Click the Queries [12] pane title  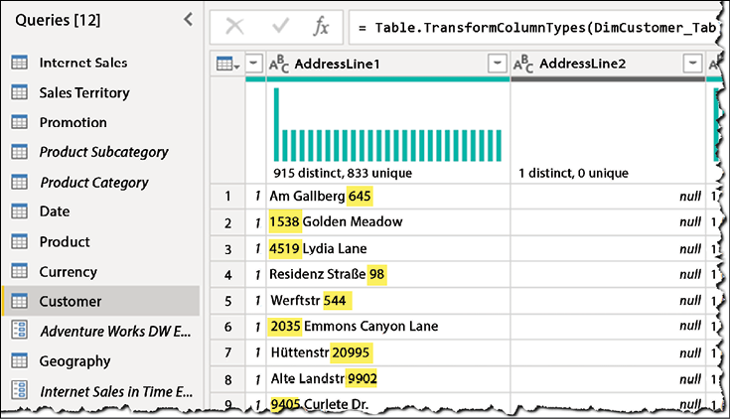[x=58, y=20]
